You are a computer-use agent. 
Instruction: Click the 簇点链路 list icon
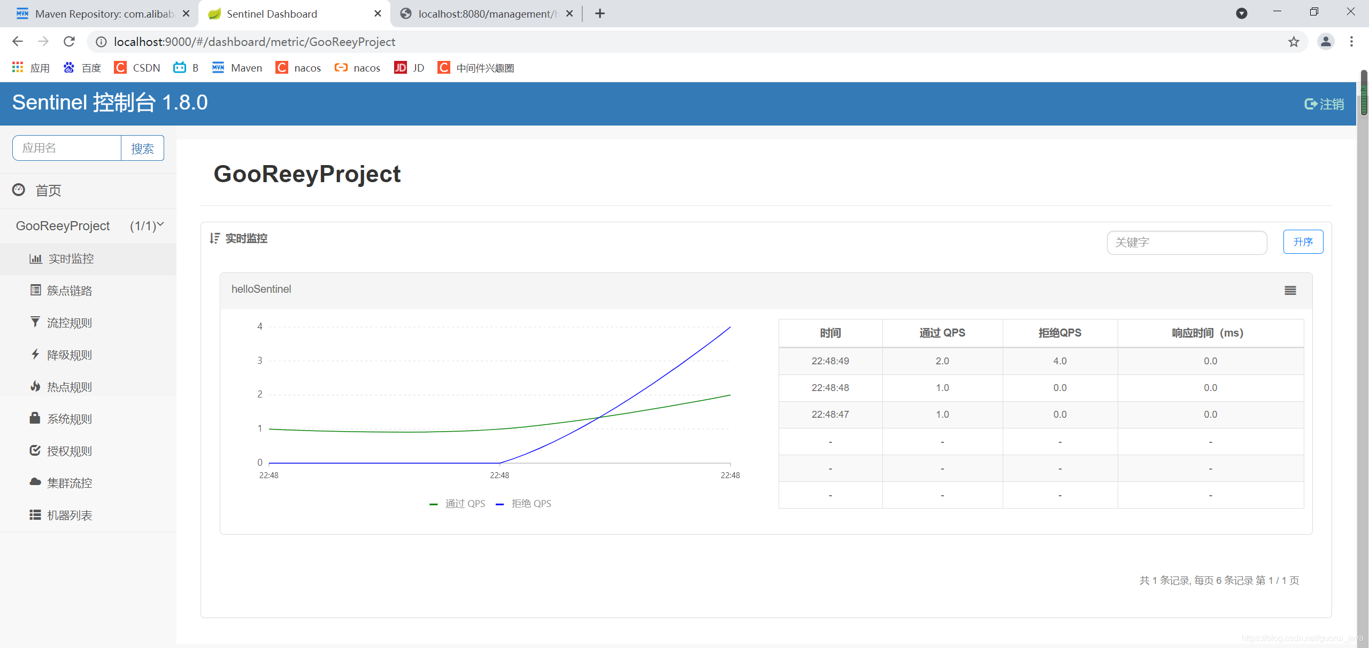(35, 290)
